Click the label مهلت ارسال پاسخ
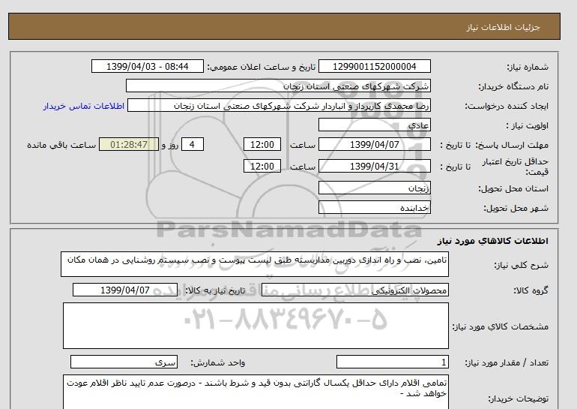Screen dimensions: 577x409 point(513,145)
